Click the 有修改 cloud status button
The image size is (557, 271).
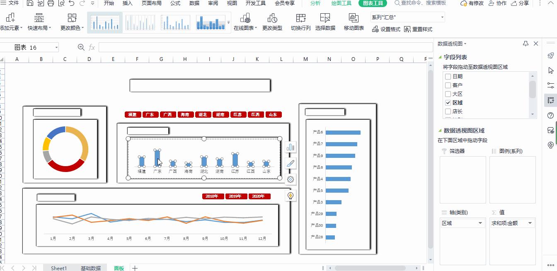click(x=472, y=3)
